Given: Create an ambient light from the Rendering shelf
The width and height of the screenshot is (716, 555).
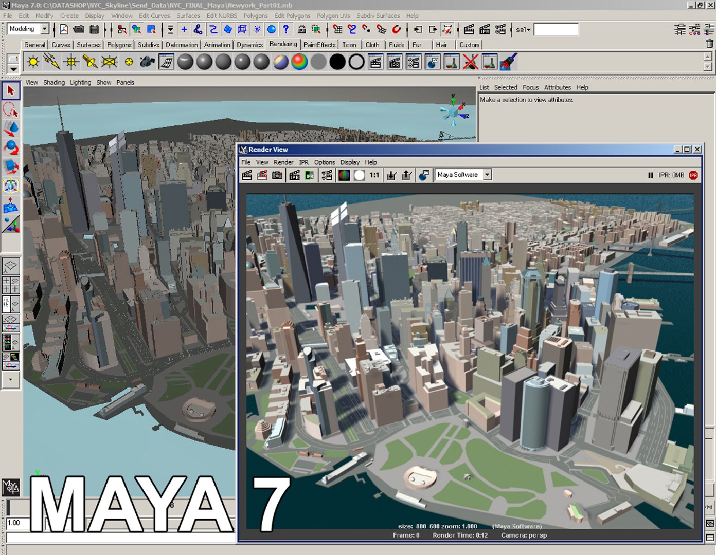Looking at the screenshot, I should pos(33,62).
